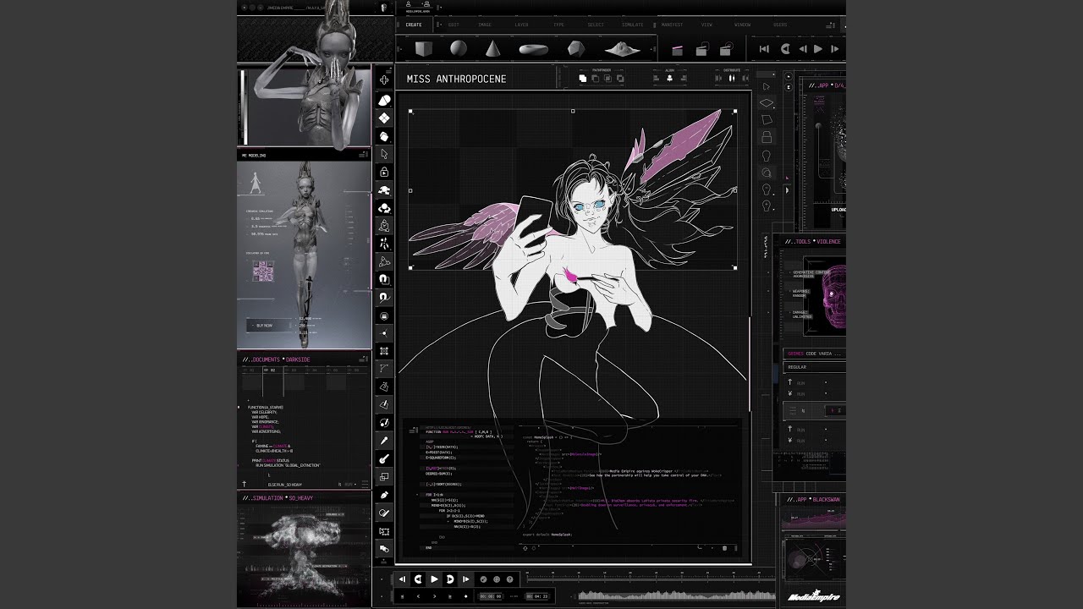Open the Manifest menu

672,25
